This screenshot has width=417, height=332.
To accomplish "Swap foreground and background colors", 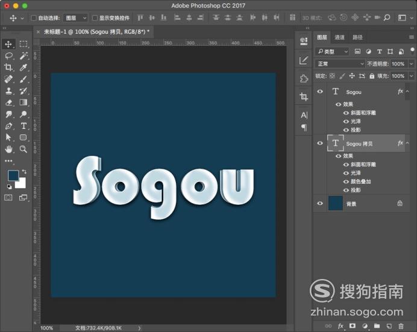I will coord(24,172).
